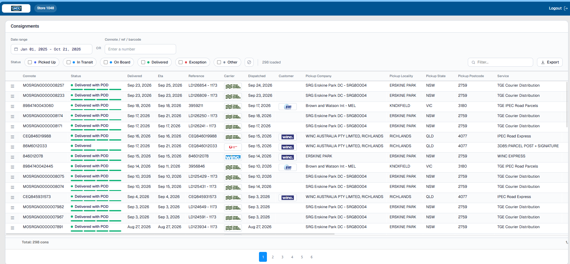Click BWI customer logo for 8984740042445
Image resolution: width=570 pixels, height=264 pixels.
pyautogui.click(x=288, y=167)
